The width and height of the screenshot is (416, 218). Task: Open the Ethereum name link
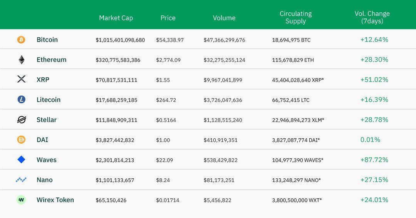click(x=51, y=60)
